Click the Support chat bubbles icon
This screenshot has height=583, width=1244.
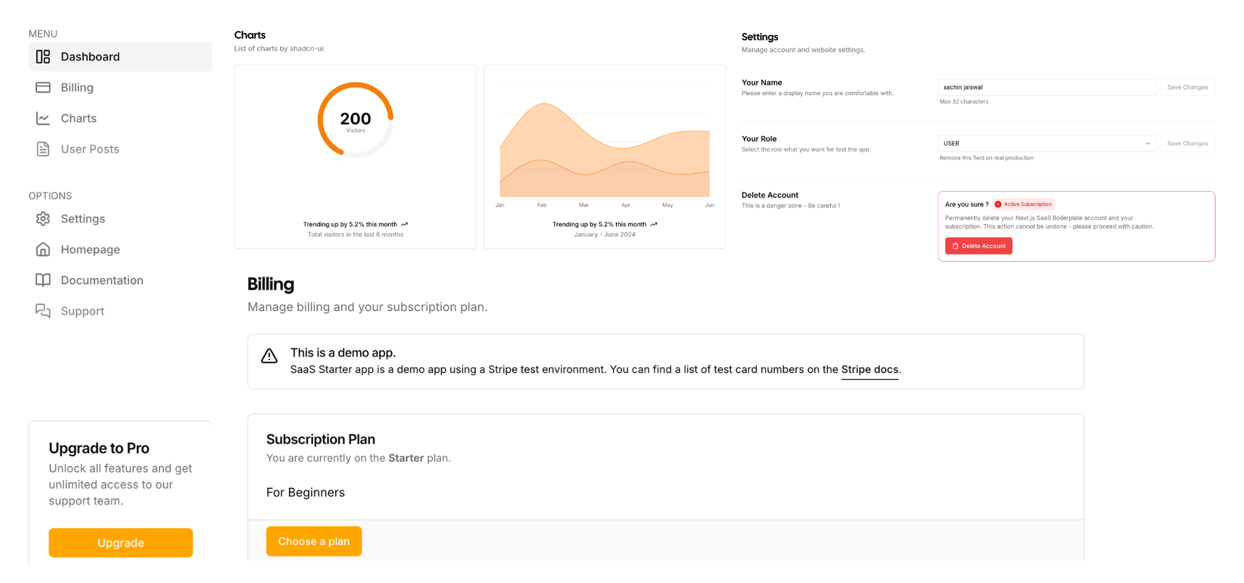pyautogui.click(x=43, y=311)
